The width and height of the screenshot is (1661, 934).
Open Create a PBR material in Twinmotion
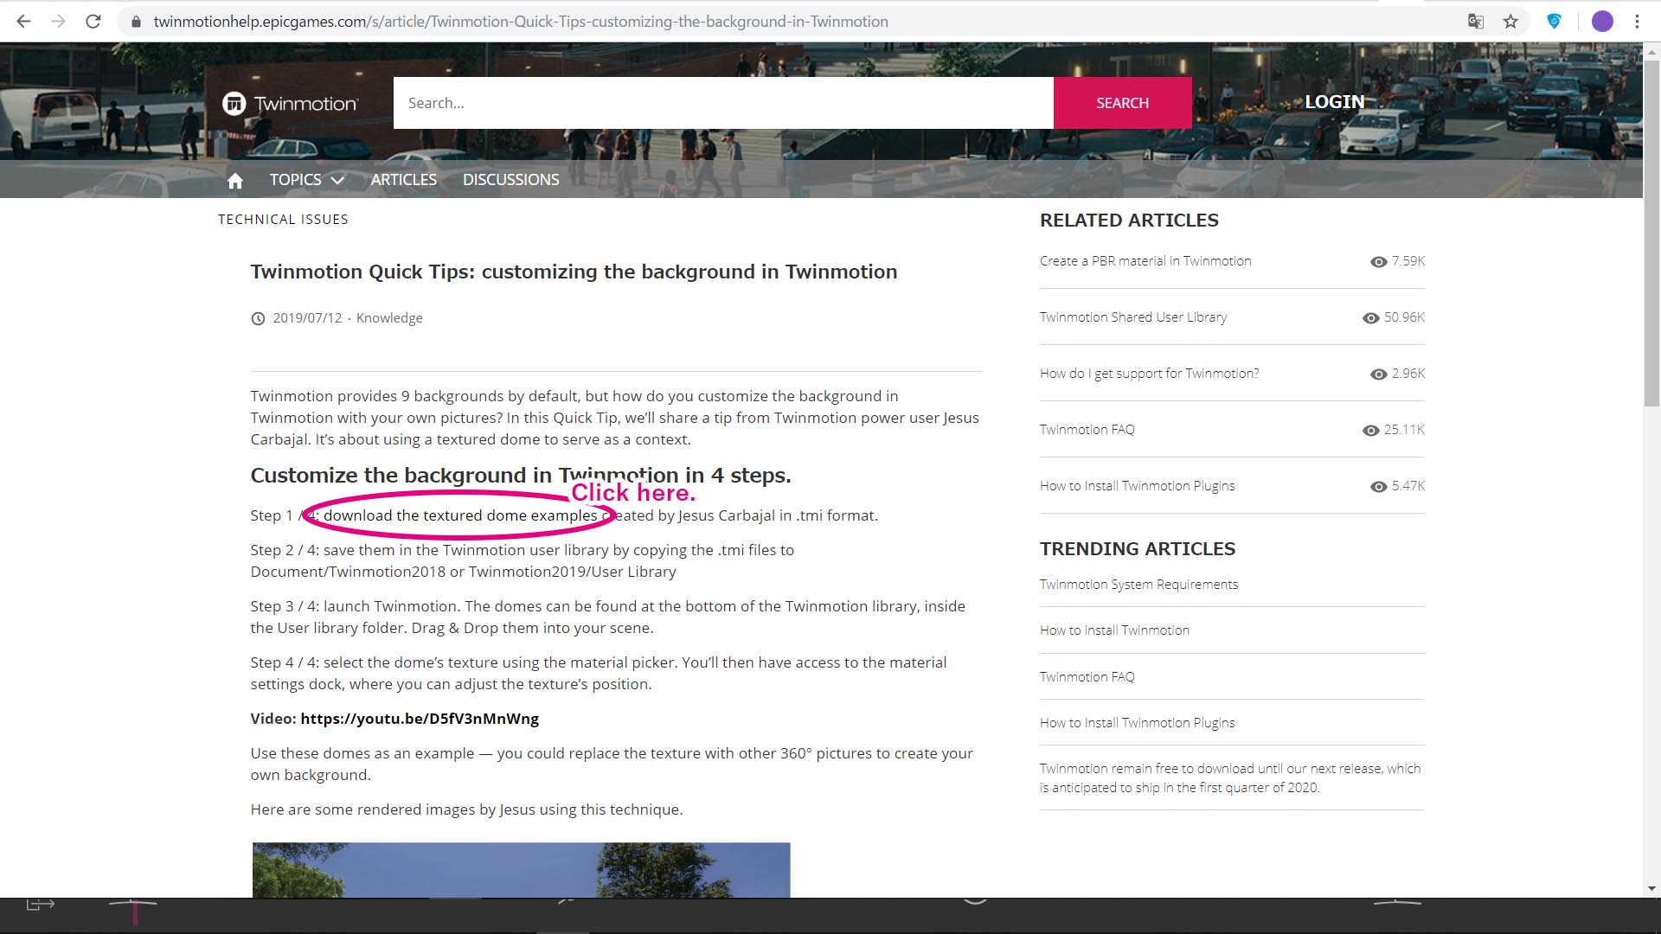(x=1145, y=261)
